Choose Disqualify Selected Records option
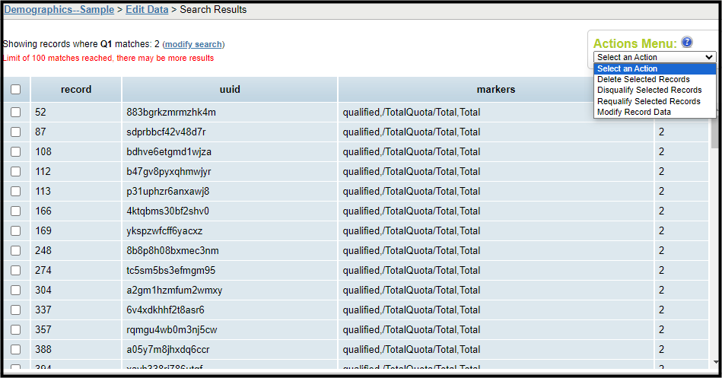This screenshot has height=378, width=722. pyautogui.click(x=655, y=90)
